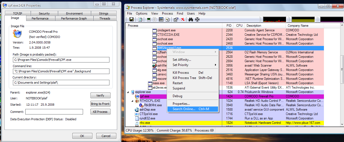This screenshot has height=142, width=344.
Task: Click the commit charge mini graph
Action: coord(303,19)
